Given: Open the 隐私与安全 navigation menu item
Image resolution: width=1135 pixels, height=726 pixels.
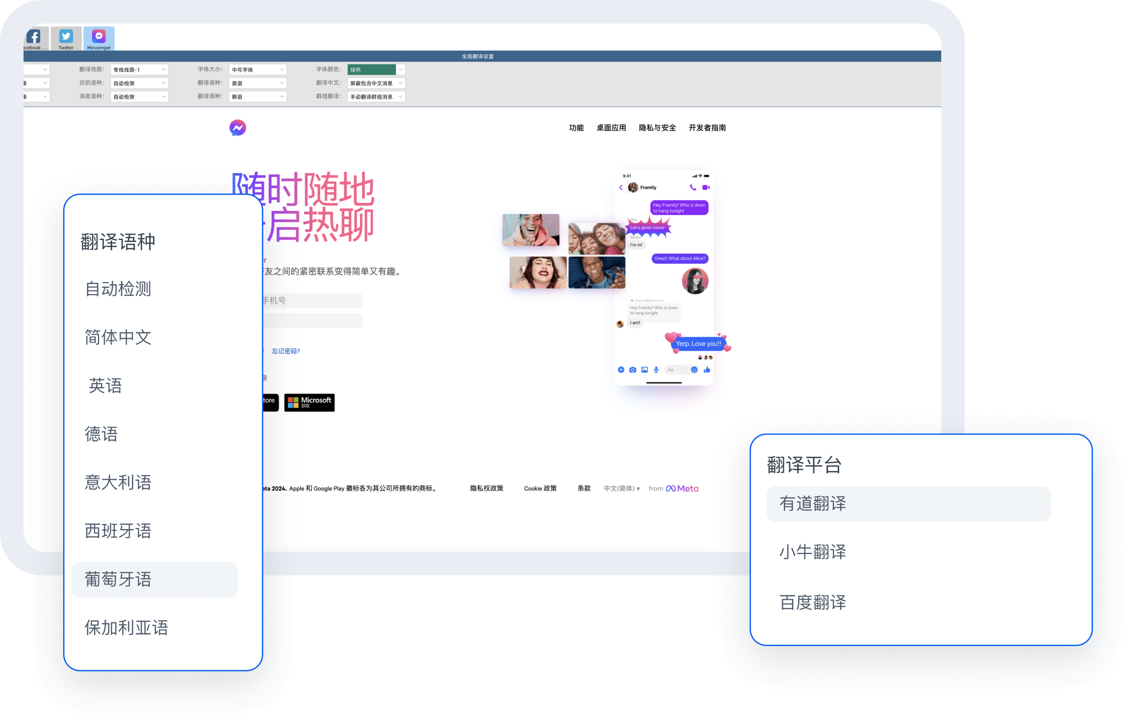Looking at the screenshot, I should (x=656, y=127).
